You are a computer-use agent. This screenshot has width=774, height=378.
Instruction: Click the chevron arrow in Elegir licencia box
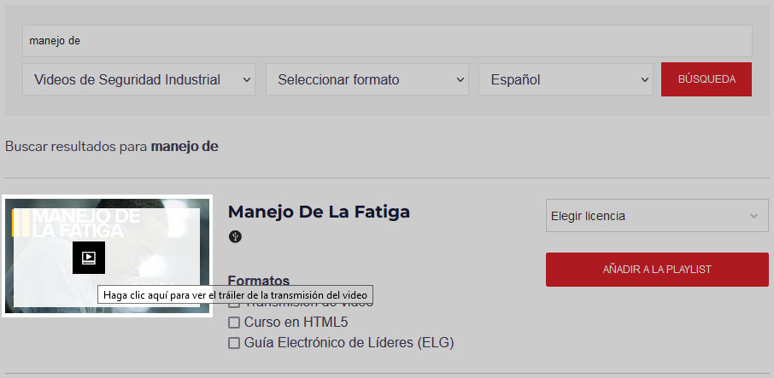753,216
